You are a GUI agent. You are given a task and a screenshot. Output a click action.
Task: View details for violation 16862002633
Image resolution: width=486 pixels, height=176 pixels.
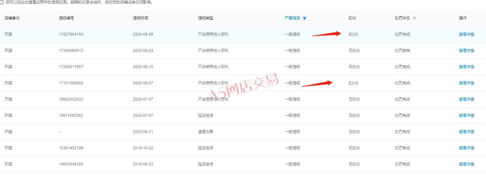tap(466, 99)
